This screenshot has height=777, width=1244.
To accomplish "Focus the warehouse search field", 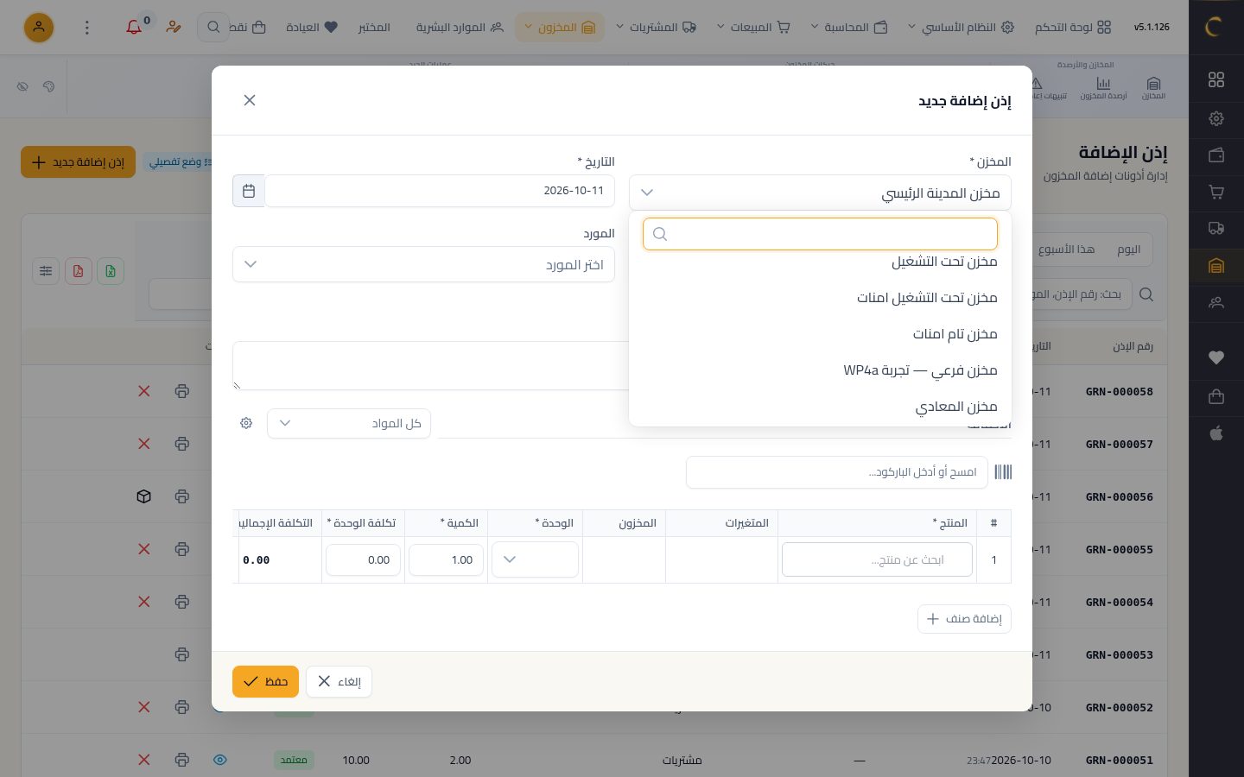I will (820, 234).
